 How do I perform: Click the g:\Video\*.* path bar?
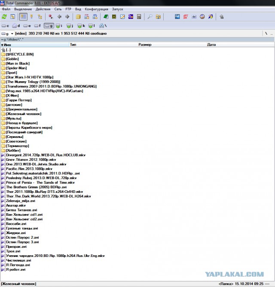[137, 40]
